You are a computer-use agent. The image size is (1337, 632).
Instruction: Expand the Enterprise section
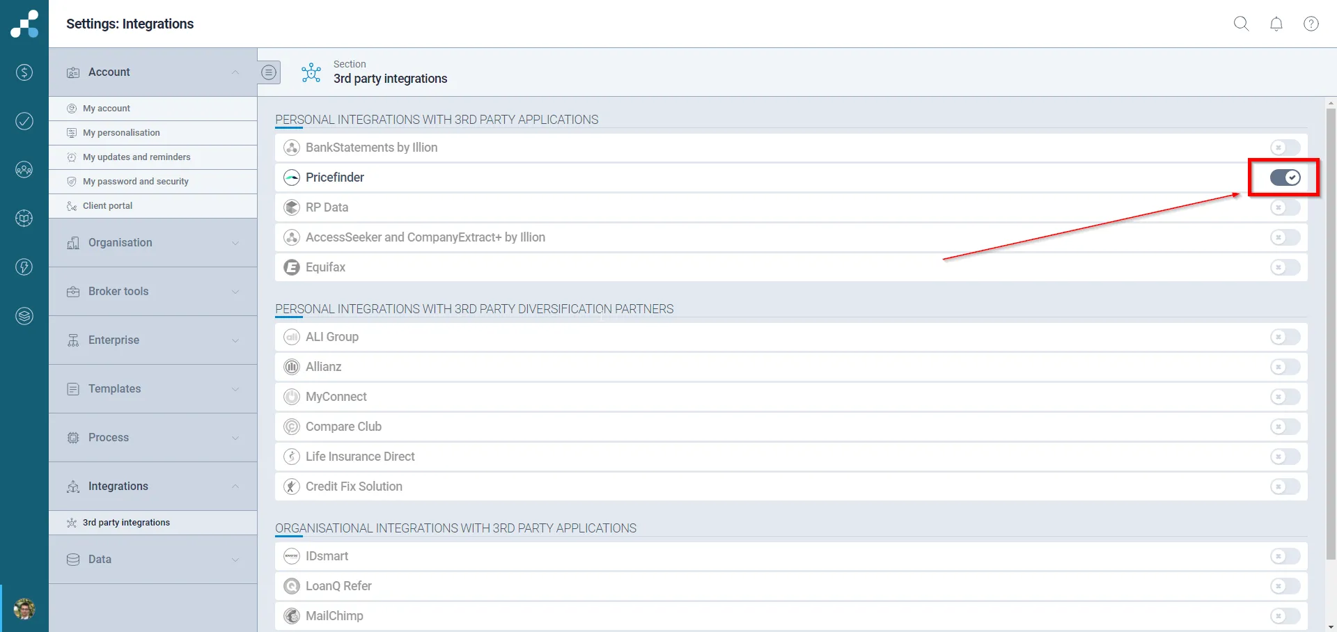[x=153, y=340]
